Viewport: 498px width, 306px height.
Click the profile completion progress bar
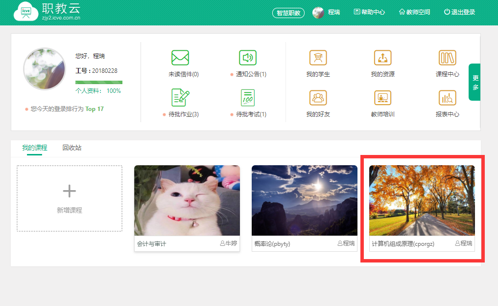[x=99, y=82]
